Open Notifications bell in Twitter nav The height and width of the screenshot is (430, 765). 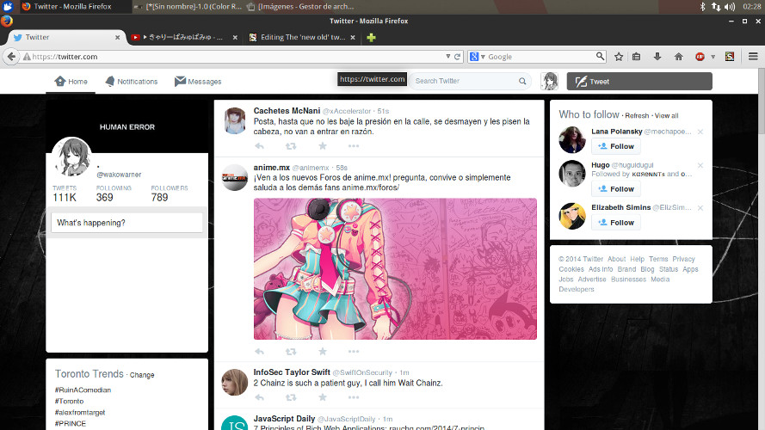click(x=110, y=81)
